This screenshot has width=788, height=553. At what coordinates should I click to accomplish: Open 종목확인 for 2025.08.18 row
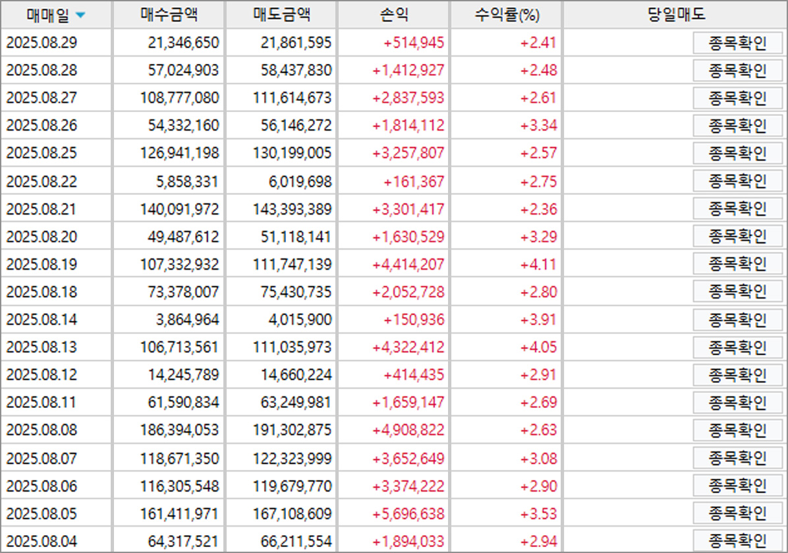737,292
